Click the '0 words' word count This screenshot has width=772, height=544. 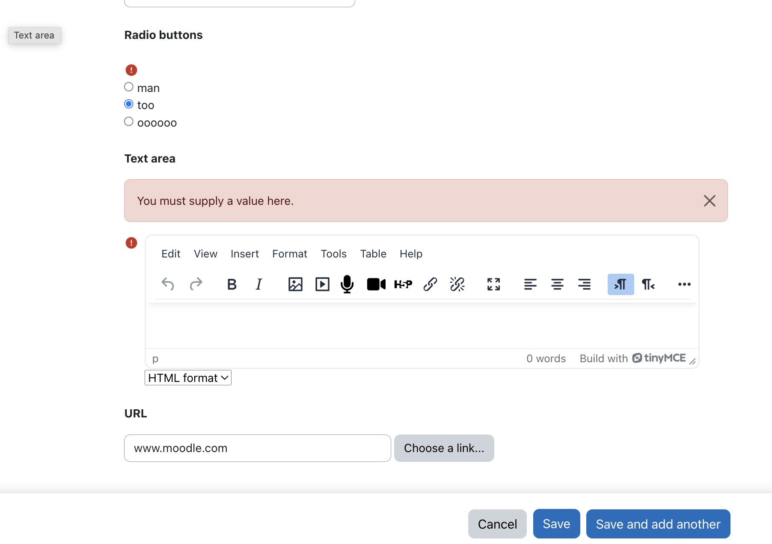point(546,358)
